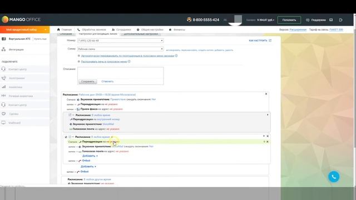Click Звуковое приветствие speaker icon in first schedule

point(78,99)
